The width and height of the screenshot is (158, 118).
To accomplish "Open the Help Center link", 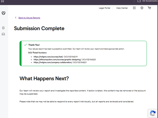I will point(122,8).
